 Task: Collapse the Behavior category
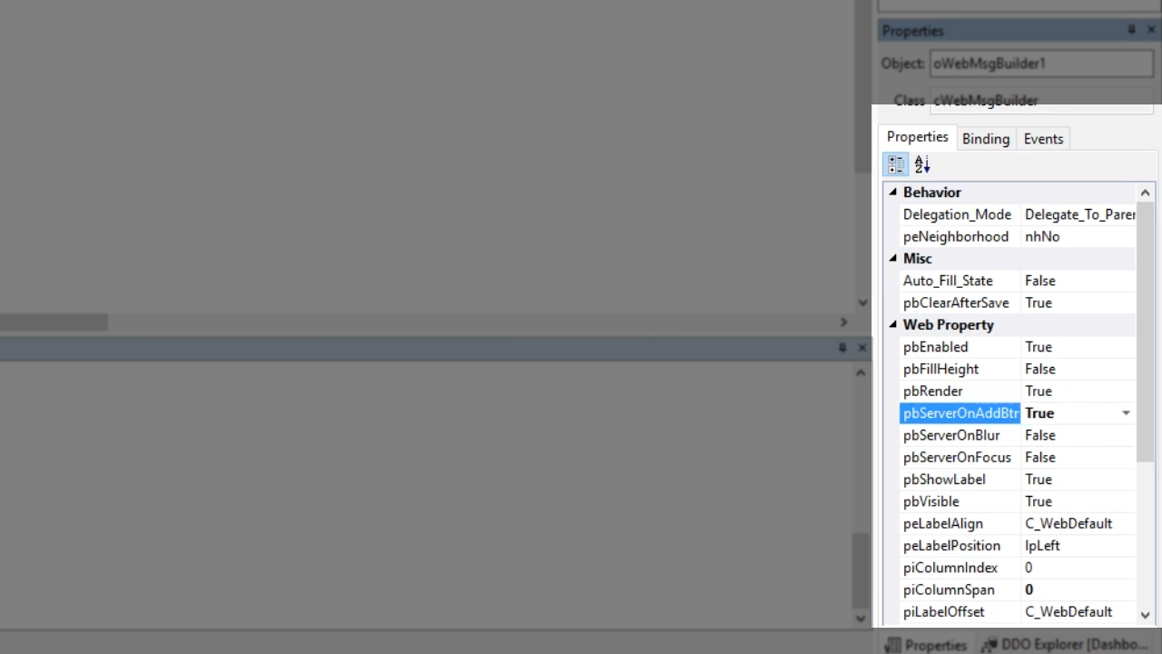tap(892, 192)
